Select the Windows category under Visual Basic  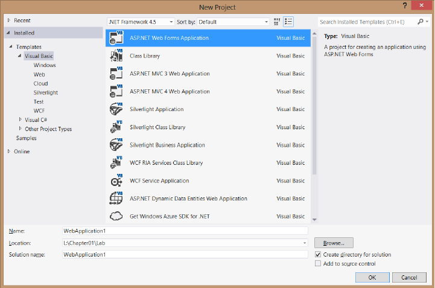pyautogui.click(x=45, y=65)
